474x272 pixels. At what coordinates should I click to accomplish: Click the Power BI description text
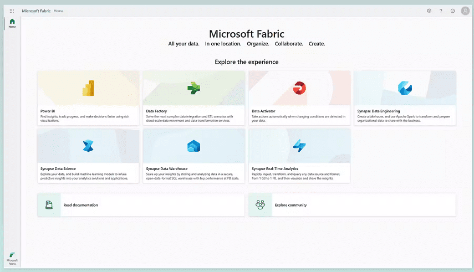[x=85, y=119]
